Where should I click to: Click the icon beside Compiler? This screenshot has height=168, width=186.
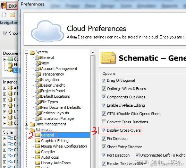coord(38,152)
